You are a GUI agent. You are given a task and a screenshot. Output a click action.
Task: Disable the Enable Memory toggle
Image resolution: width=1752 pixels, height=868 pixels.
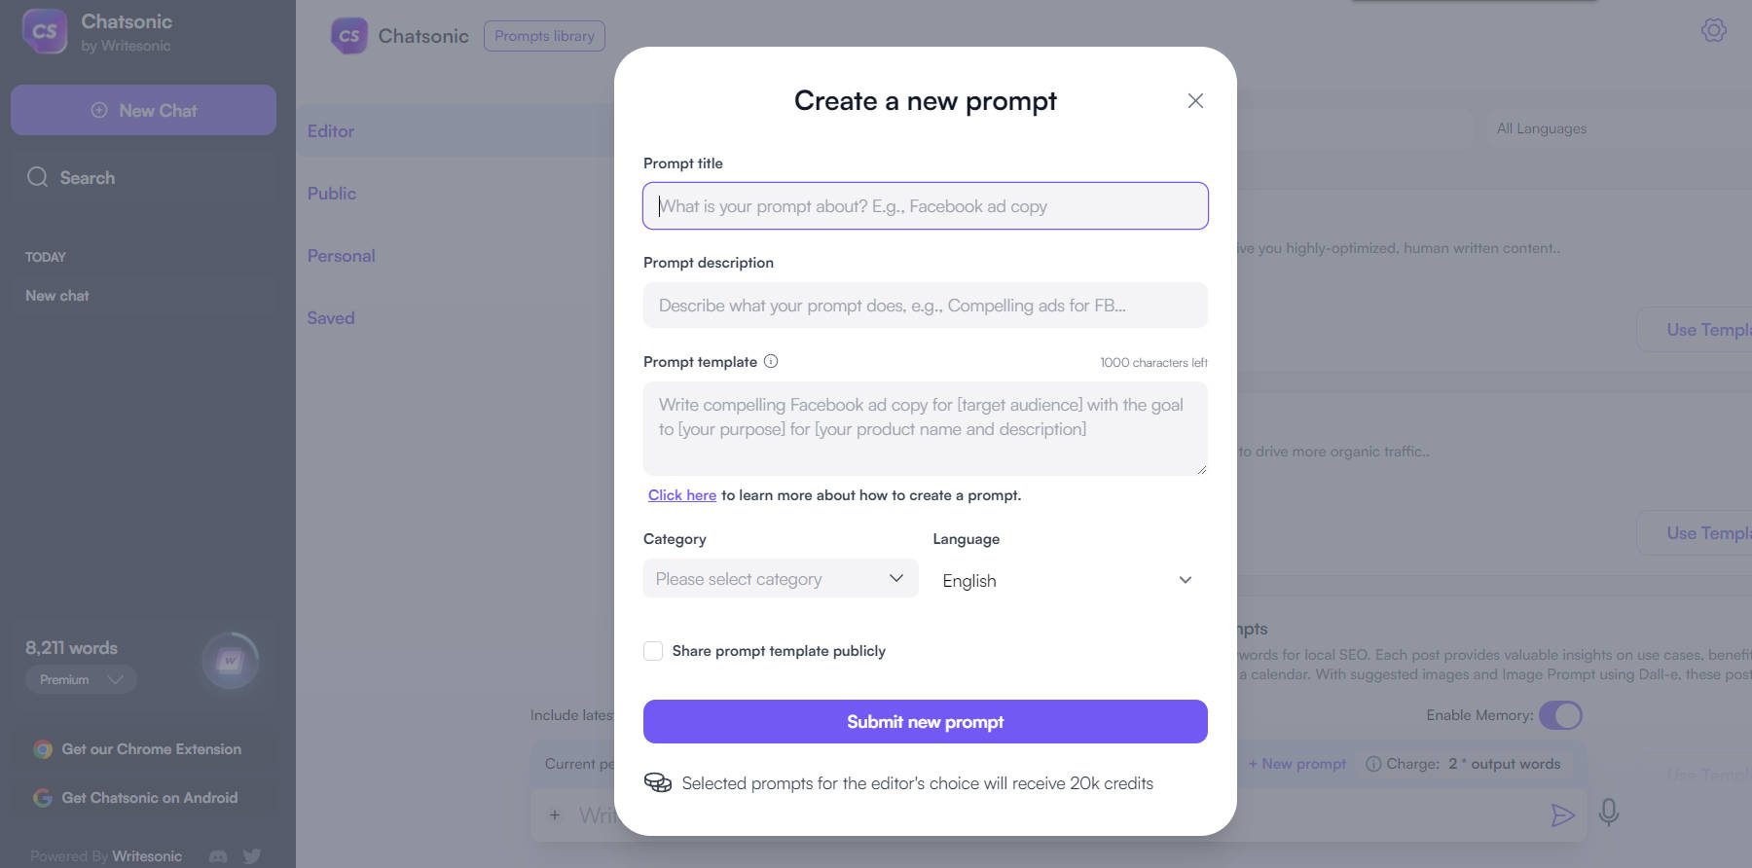pyautogui.click(x=1560, y=715)
